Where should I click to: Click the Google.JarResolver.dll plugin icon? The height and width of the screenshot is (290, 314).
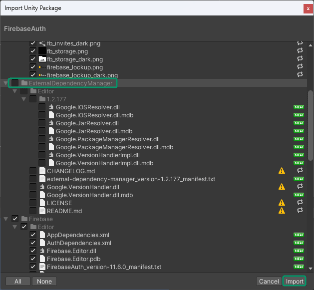click(x=51, y=123)
